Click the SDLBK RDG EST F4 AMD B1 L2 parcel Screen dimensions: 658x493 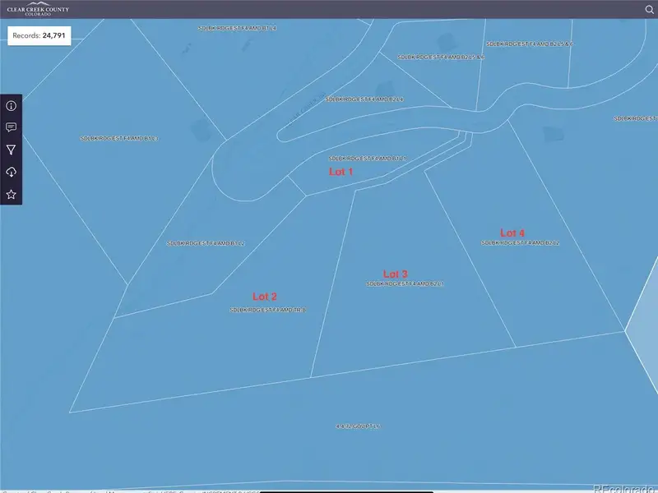[x=206, y=243]
